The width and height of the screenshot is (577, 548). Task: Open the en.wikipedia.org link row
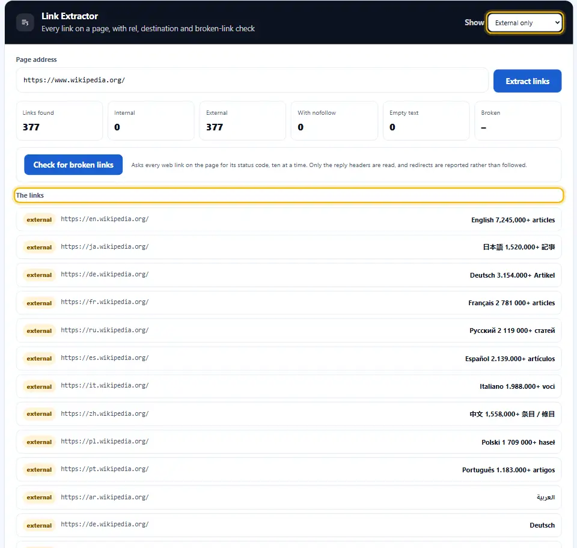pos(289,219)
